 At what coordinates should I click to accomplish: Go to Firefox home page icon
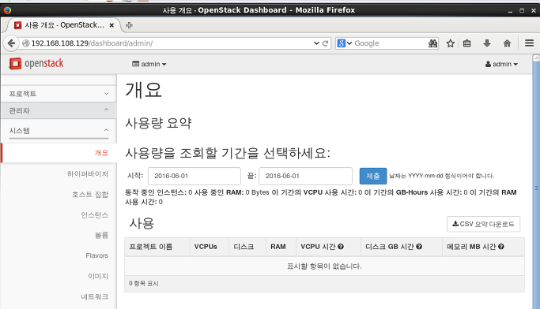tap(507, 43)
